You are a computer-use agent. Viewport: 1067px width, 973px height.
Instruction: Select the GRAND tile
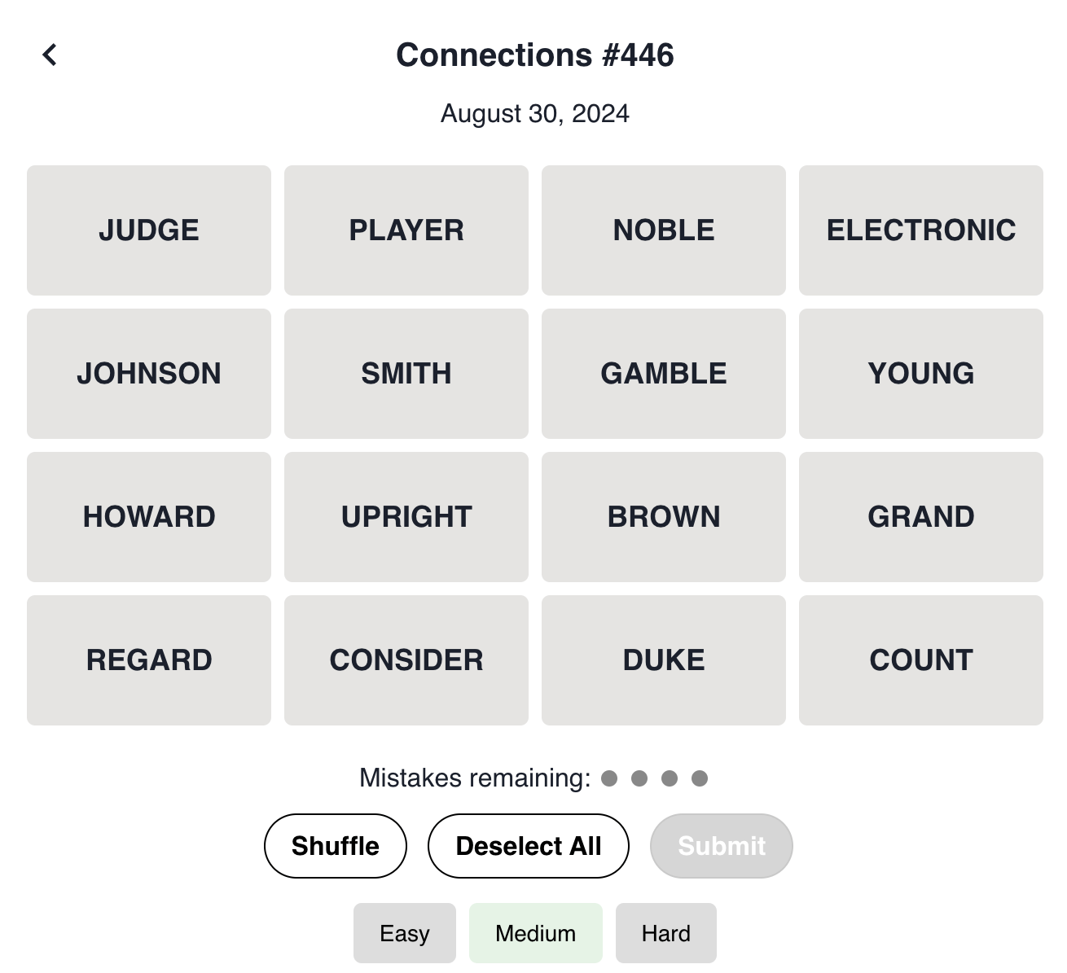920,516
